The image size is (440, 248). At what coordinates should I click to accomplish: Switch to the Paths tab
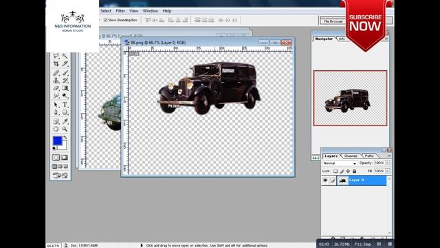coord(369,156)
